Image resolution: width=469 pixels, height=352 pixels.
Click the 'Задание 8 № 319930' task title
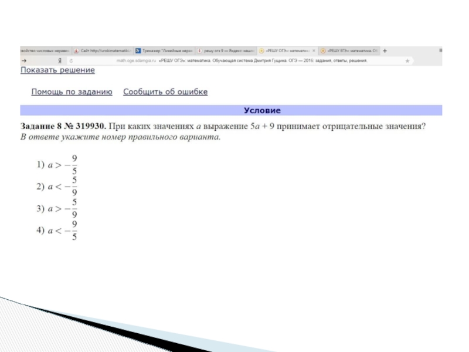click(63, 126)
